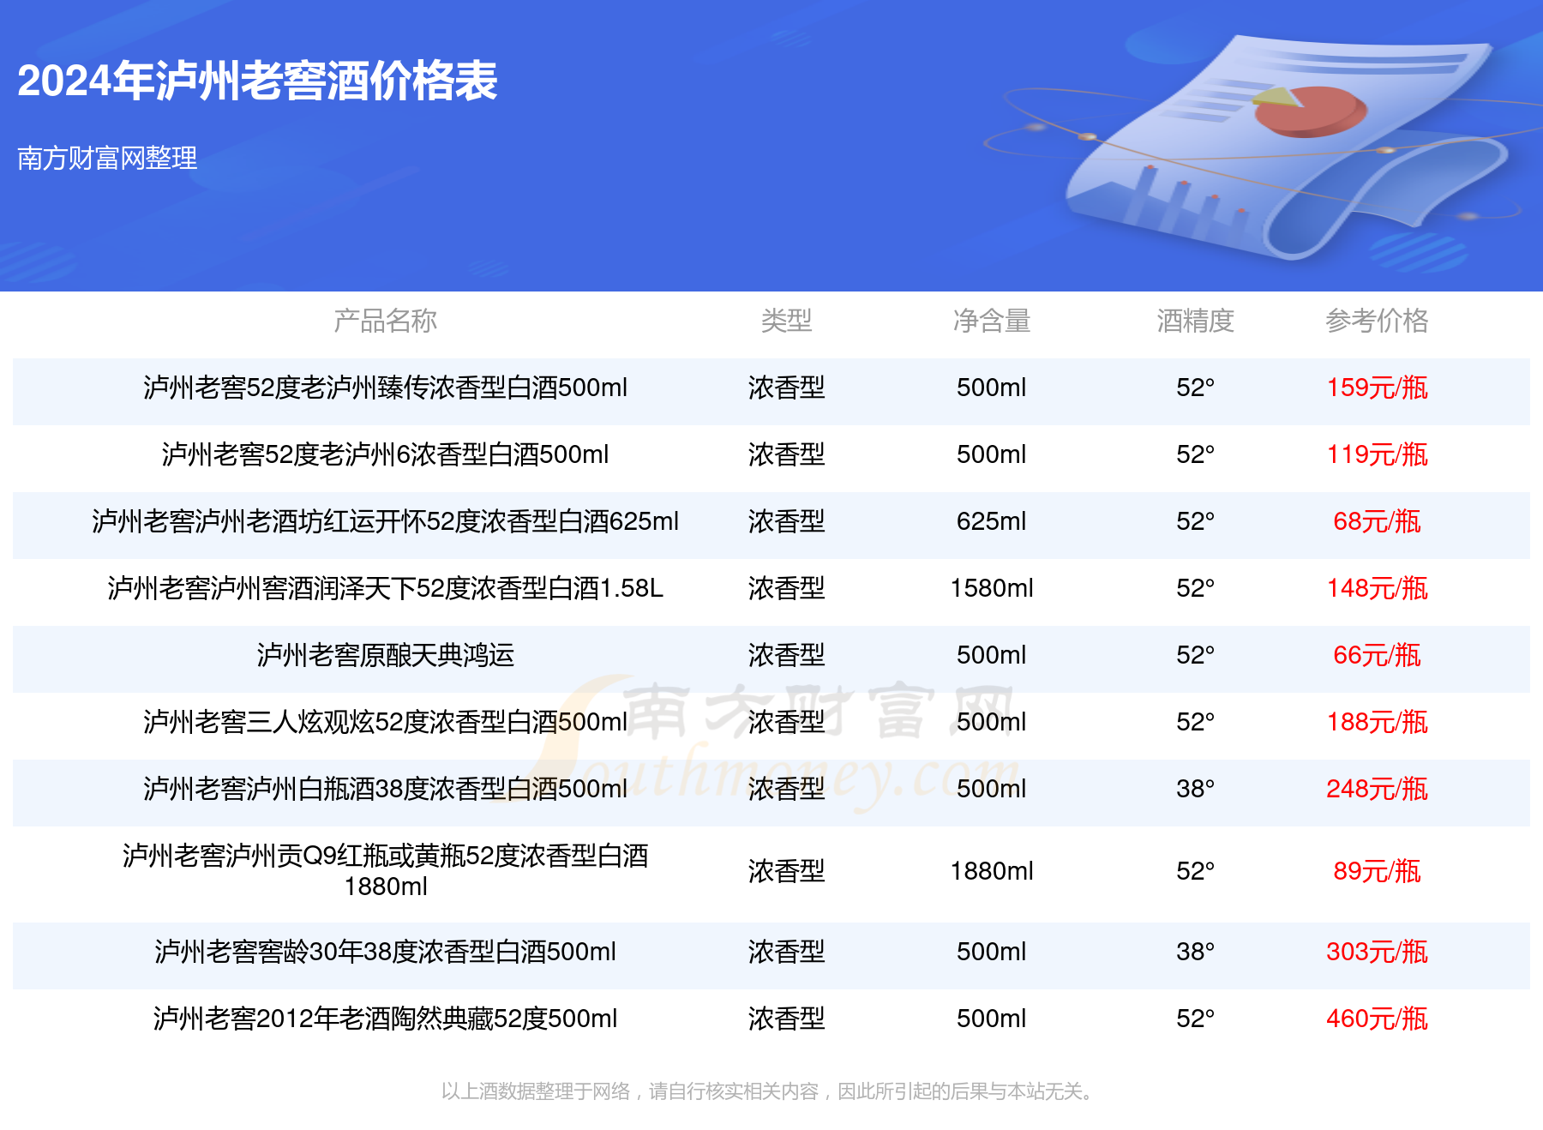1543x1130 pixels.
Task: Click 浓香型 in 陶然典藏 row
Action: 786,1019
